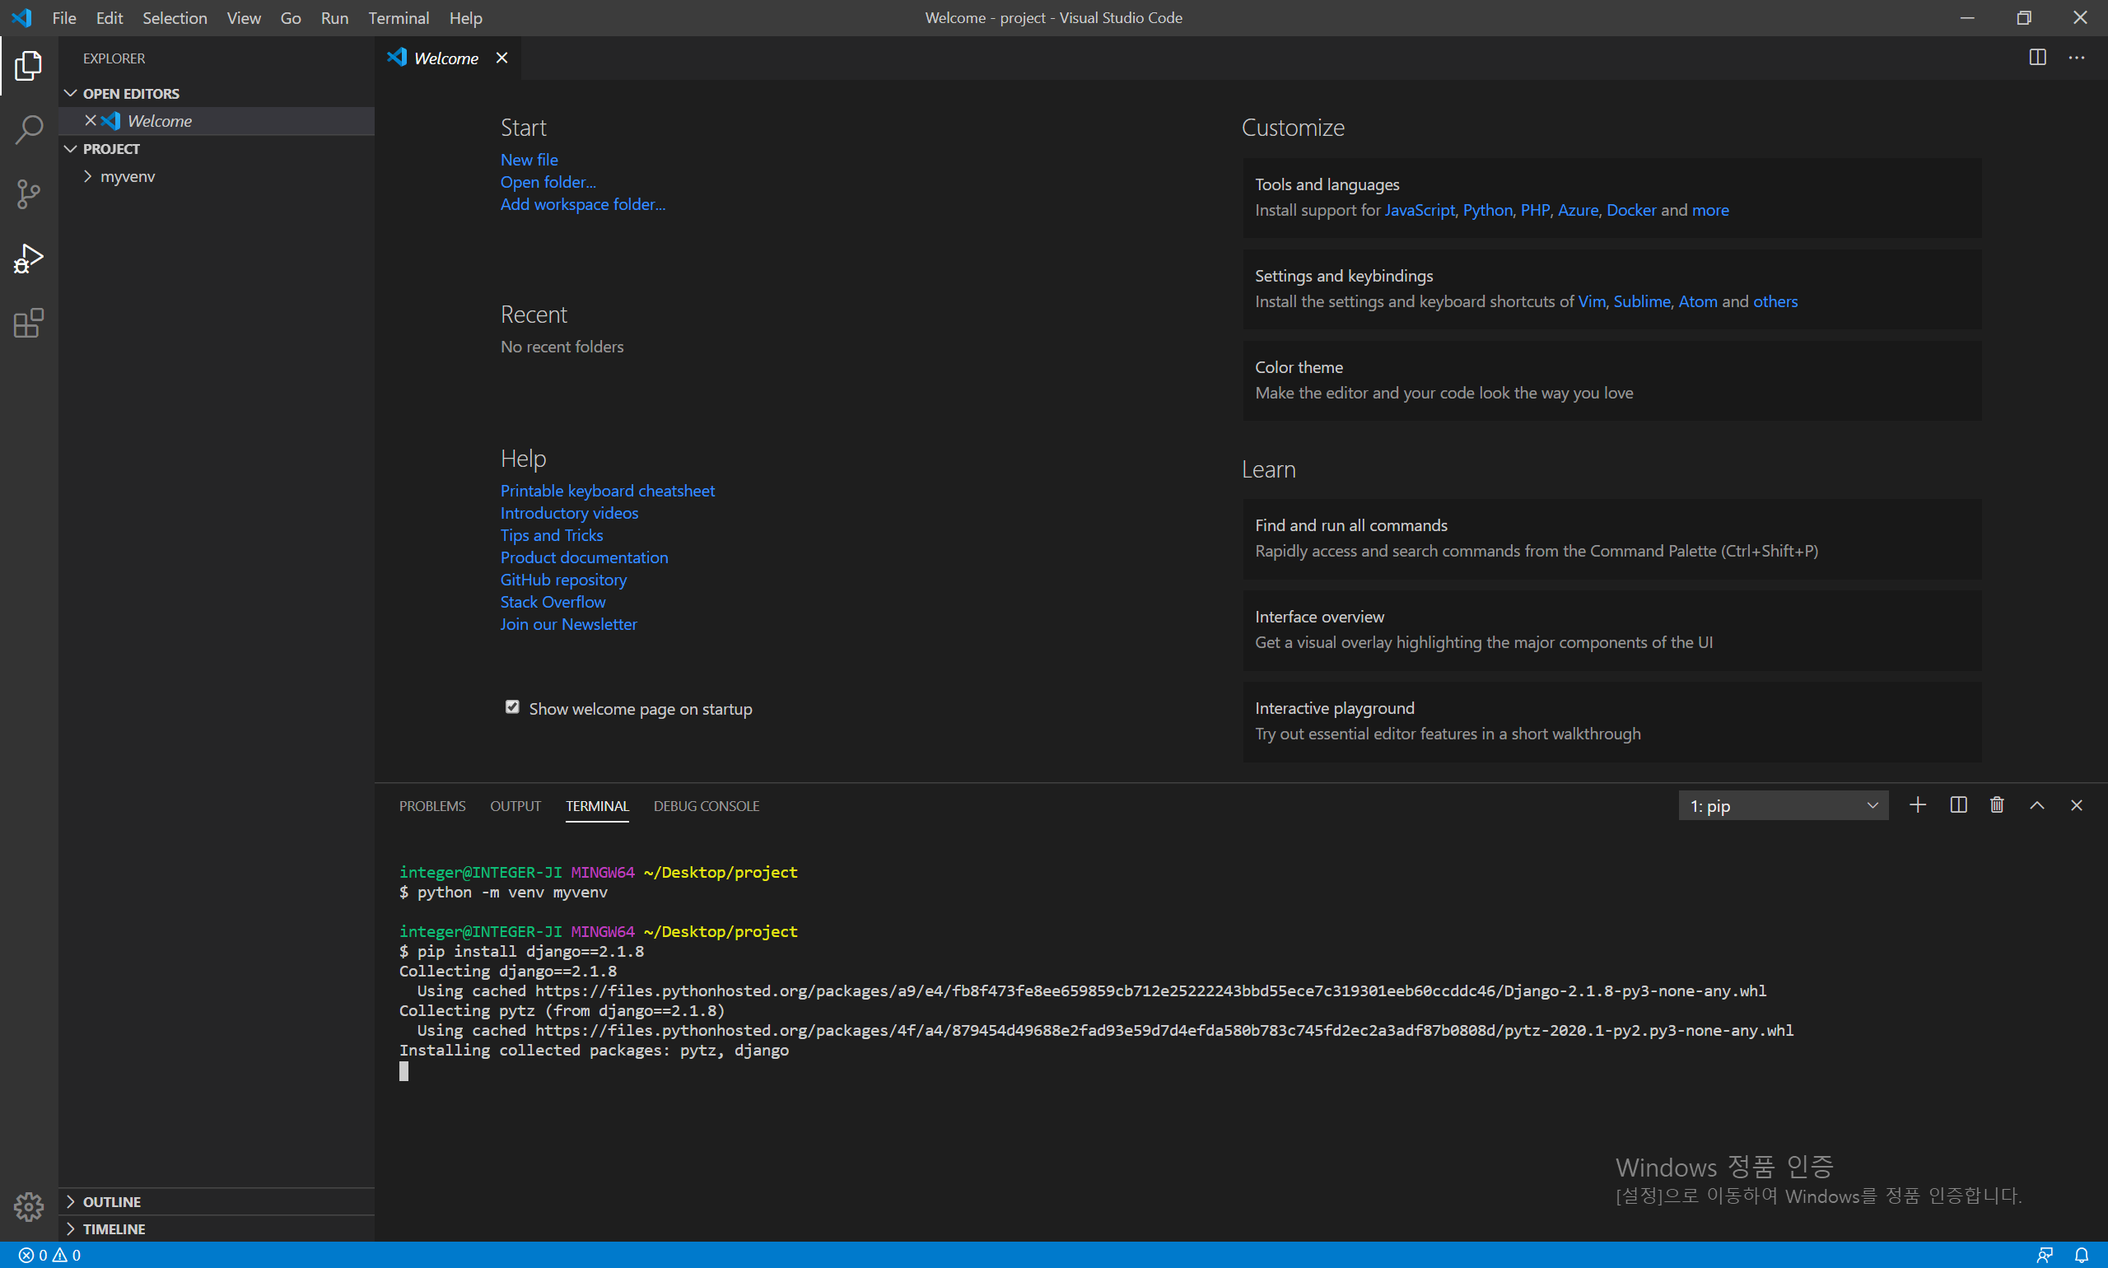Open the Terminal menu
Viewport: 2108px width, 1268px height.
(399, 18)
